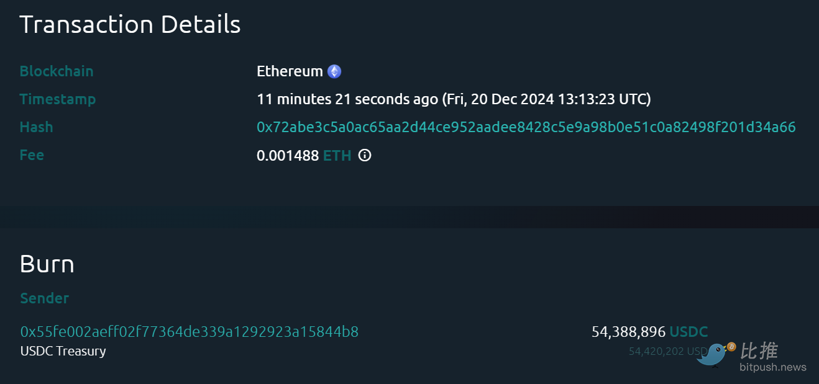Click the Timestamp field label
Viewport: 819px width, 384px height.
(58, 99)
